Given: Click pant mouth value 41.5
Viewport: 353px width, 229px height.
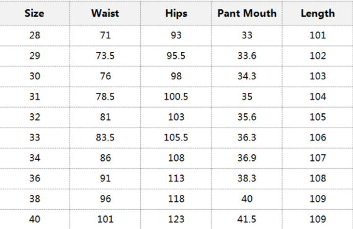Looking at the screenshot, I should tap(246, 219).
